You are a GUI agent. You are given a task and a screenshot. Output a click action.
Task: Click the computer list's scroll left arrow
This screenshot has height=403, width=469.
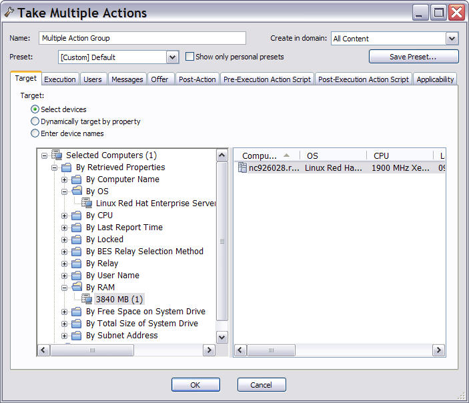coord(240,350)
